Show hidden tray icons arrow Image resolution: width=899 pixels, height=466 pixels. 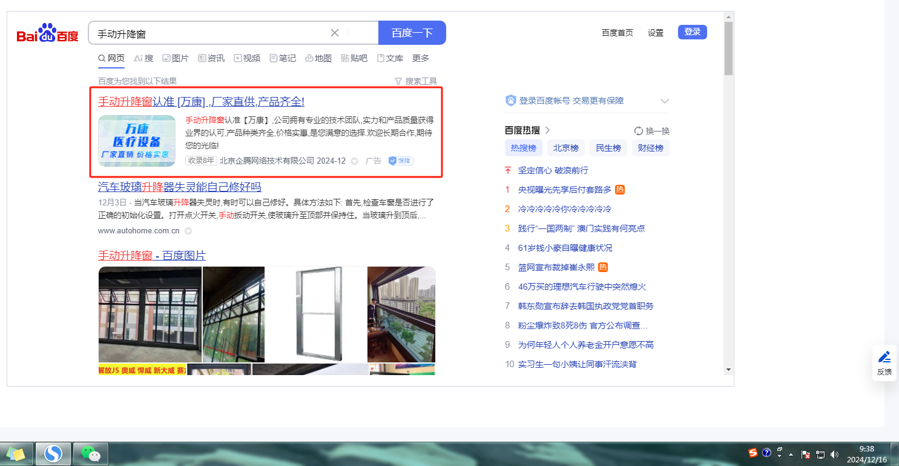[791, 454]
